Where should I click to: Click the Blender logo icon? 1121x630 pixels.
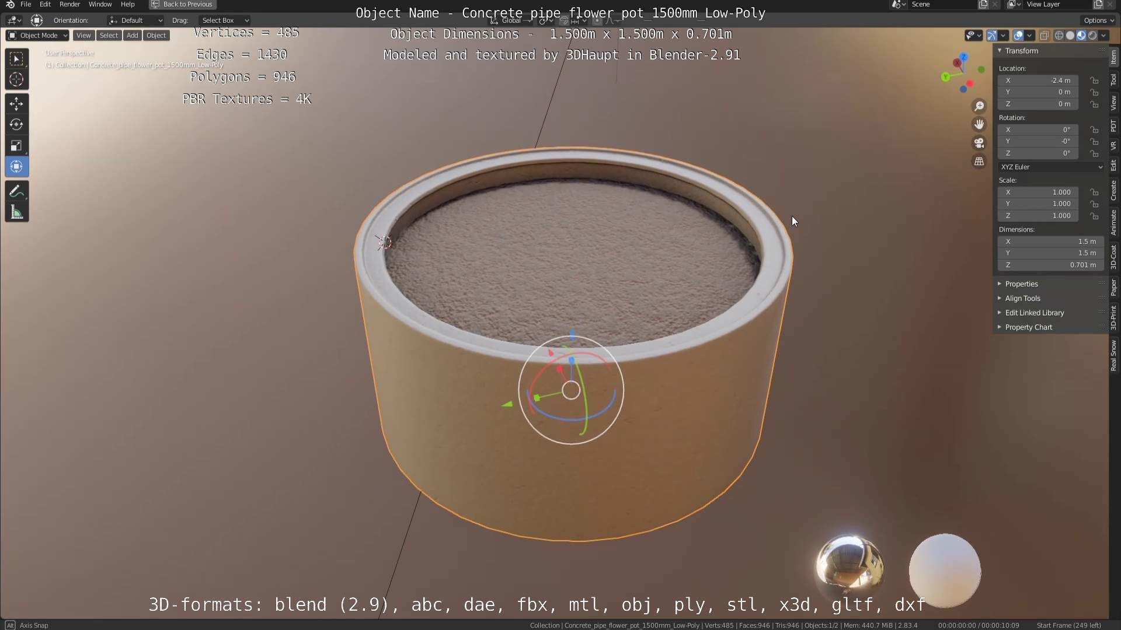(10, 4)
